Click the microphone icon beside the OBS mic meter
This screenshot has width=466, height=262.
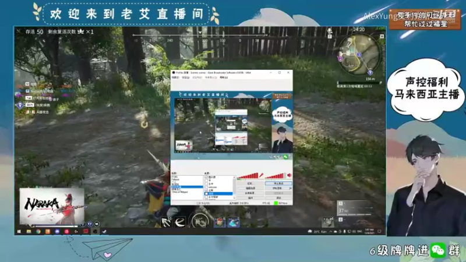pyautogui.click(x=261, y=175)
